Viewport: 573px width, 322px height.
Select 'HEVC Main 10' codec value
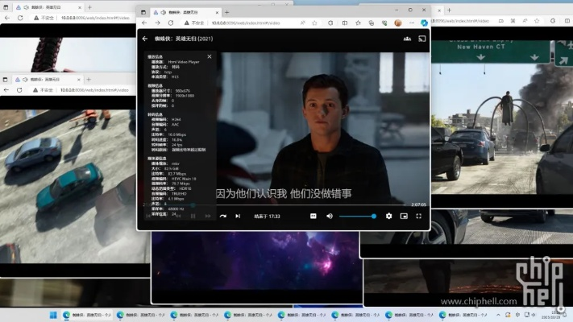(184, 179)
